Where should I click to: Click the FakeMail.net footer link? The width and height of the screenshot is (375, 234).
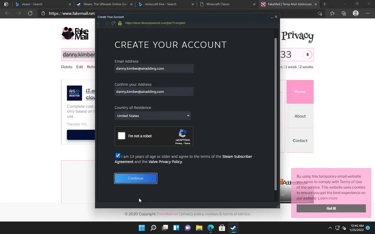pos(167,214)
